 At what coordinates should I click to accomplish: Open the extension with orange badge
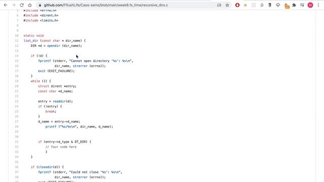point(287,6)
